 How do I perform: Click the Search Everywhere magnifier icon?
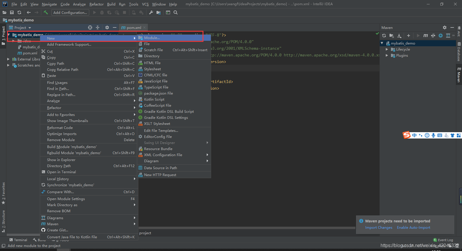point(176,12)
